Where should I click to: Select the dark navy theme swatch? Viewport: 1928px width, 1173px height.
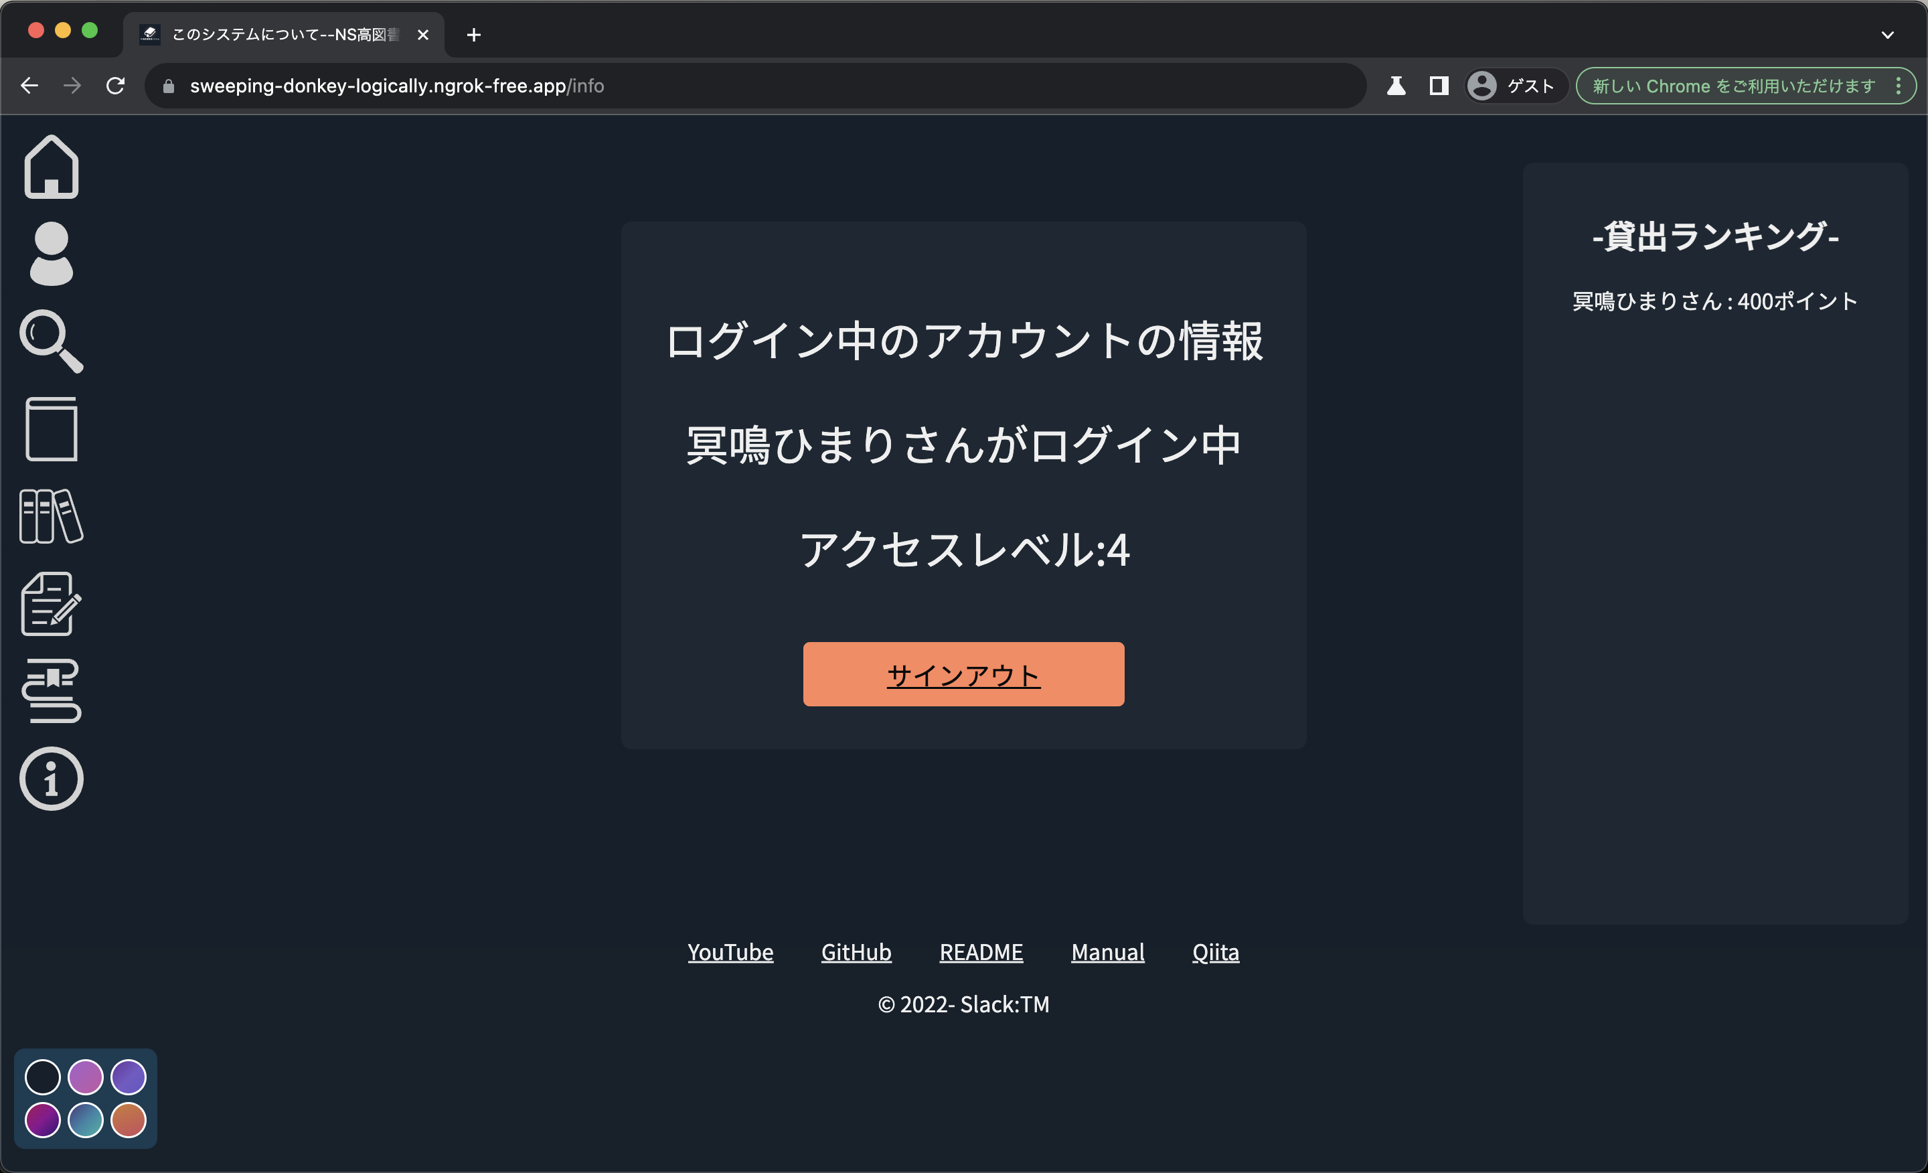click(x=42, y=1077)
